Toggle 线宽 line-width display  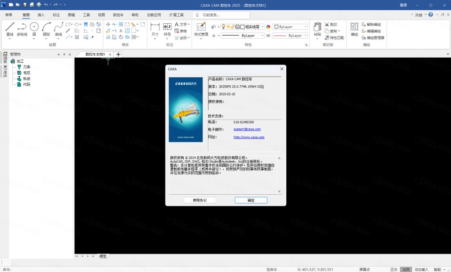click(x=406, y=269)
